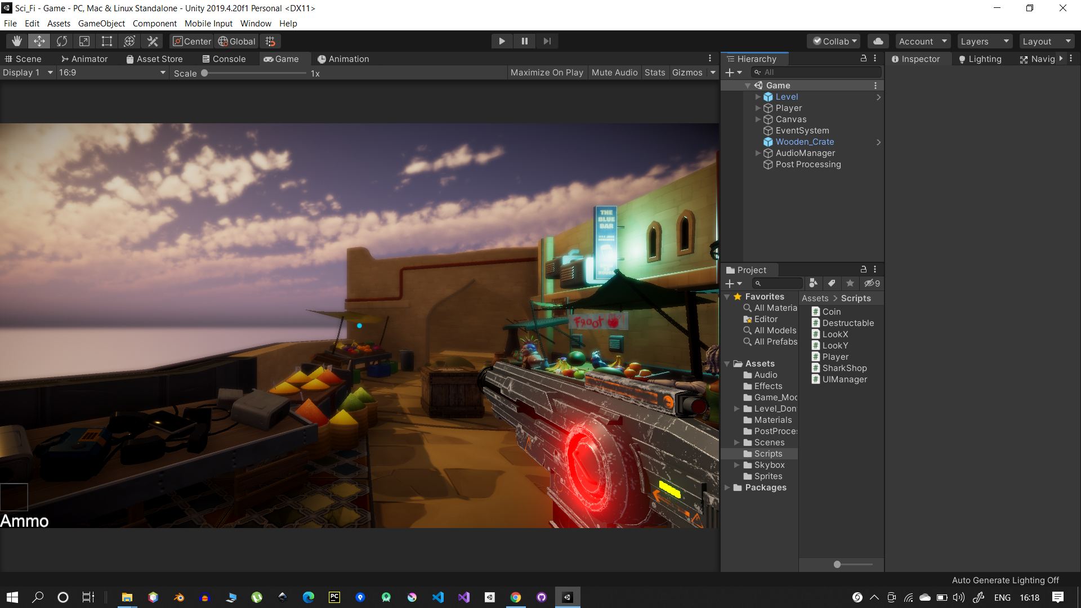Search project by label icon

pos(832,283)
